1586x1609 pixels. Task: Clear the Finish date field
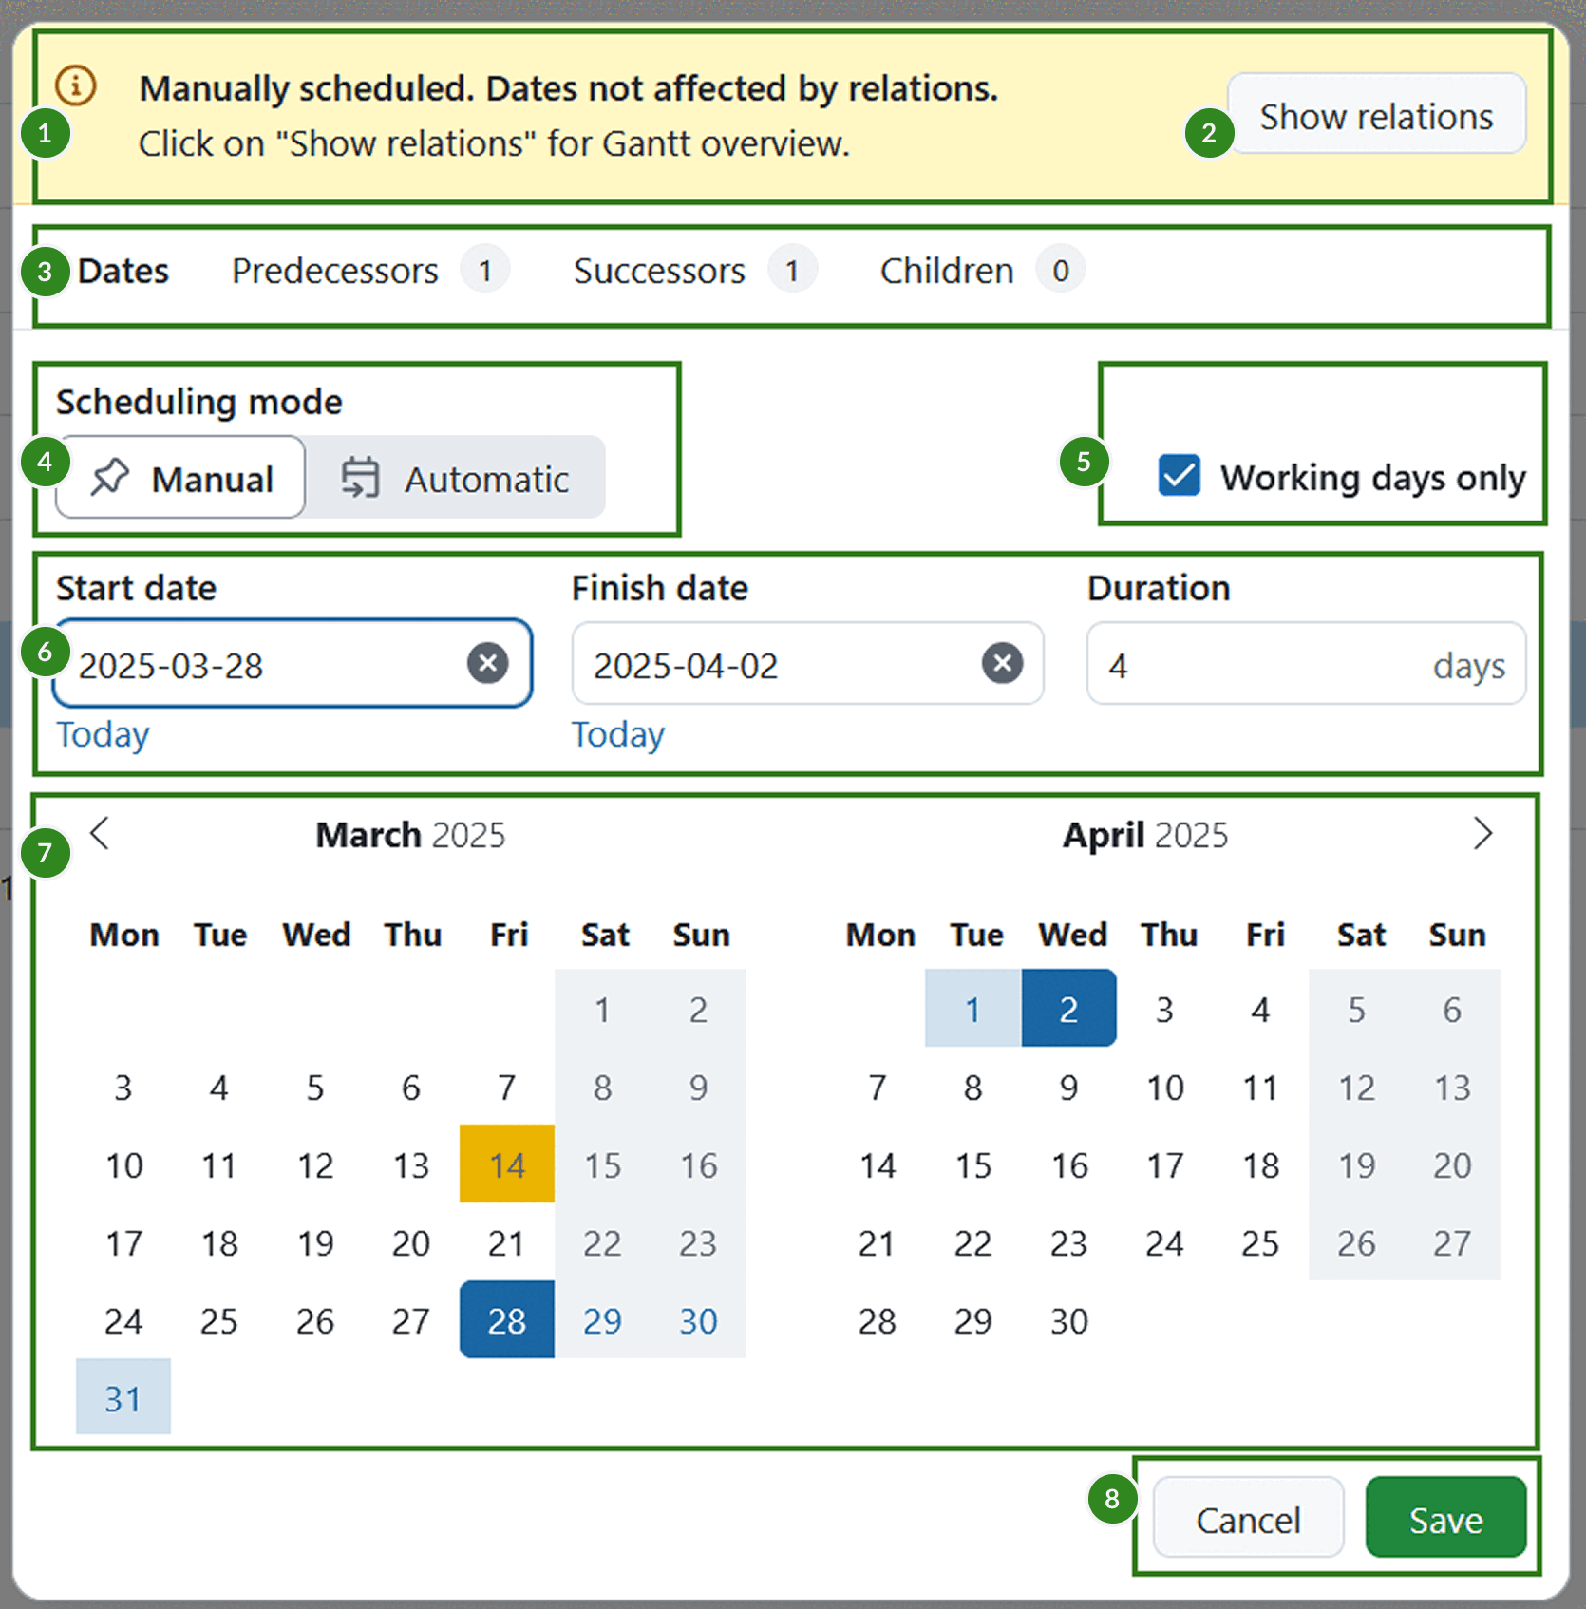[x=1002, y=663]
